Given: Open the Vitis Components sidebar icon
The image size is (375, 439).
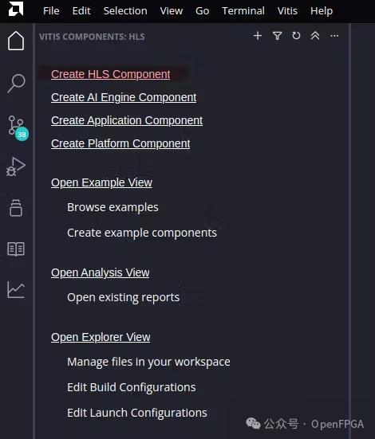Looking at the screenshot, I should point(16,208).
